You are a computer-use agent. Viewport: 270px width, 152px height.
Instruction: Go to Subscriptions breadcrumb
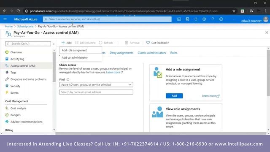[25, 26]
